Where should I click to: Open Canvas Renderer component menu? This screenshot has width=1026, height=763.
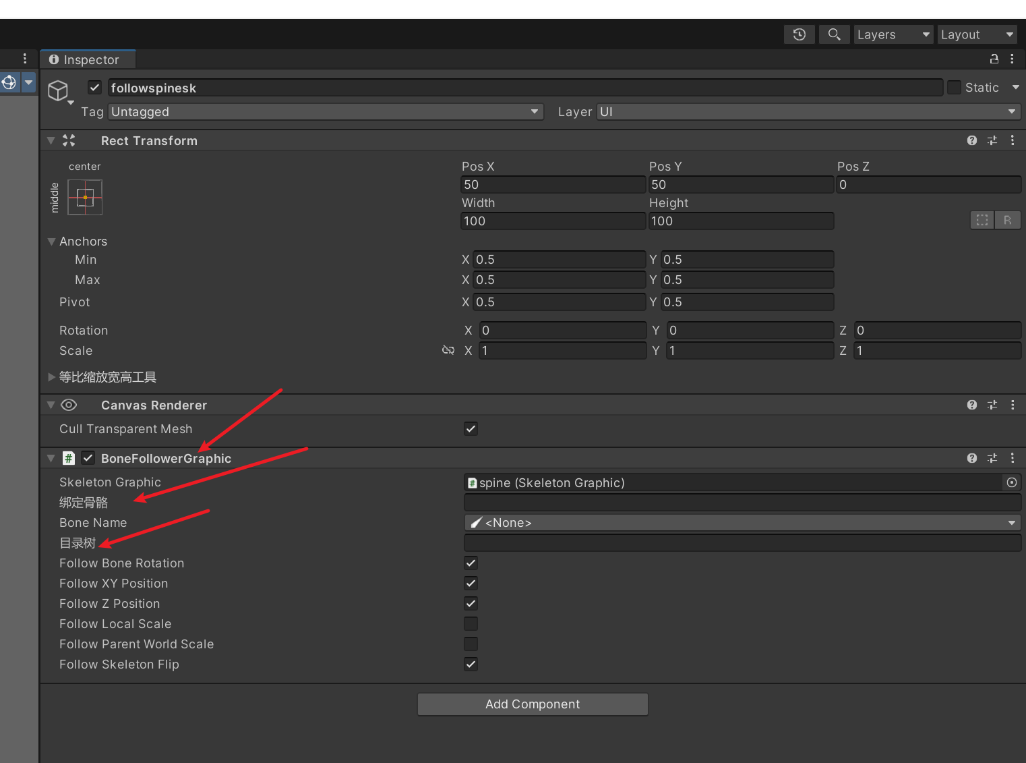point(1013,405)
